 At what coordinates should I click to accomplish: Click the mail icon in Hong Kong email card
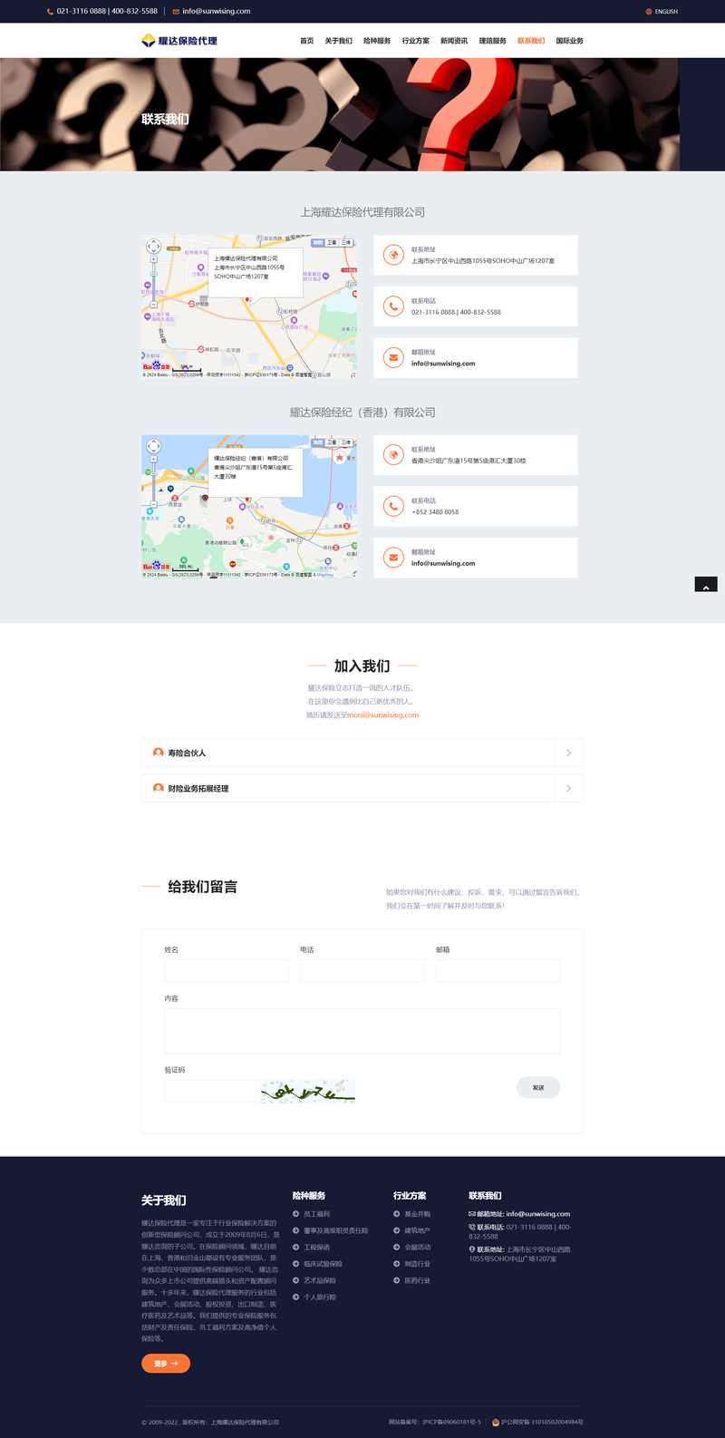[393, 558]
